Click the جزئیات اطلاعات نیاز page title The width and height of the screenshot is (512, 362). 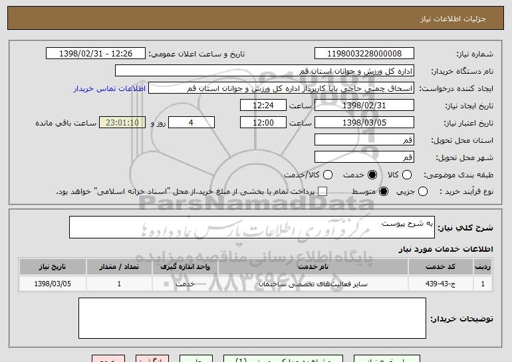click(x=453, y=19)
